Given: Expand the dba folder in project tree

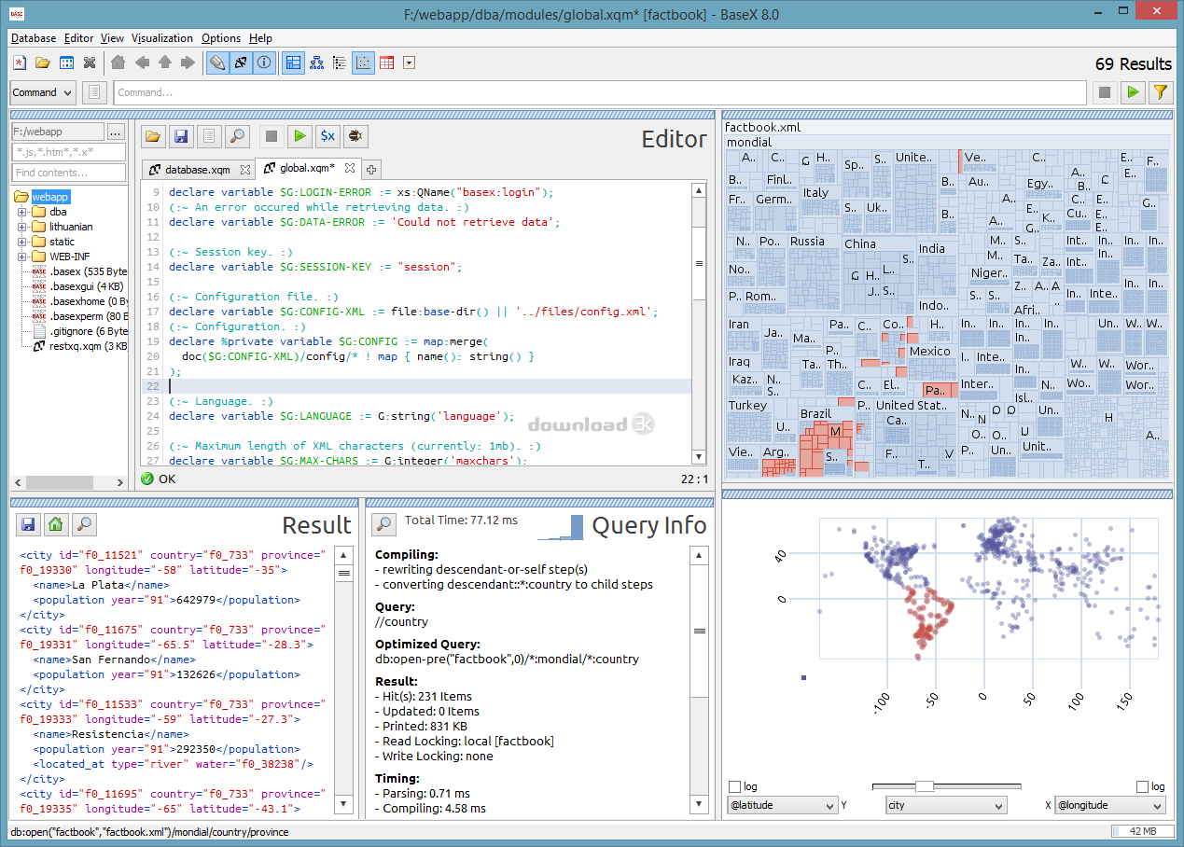Looking at the screenshot, I should 22,212.
